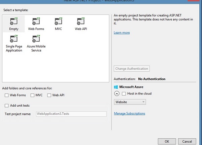Click the 'Authentication:' label

click(125, 79)
